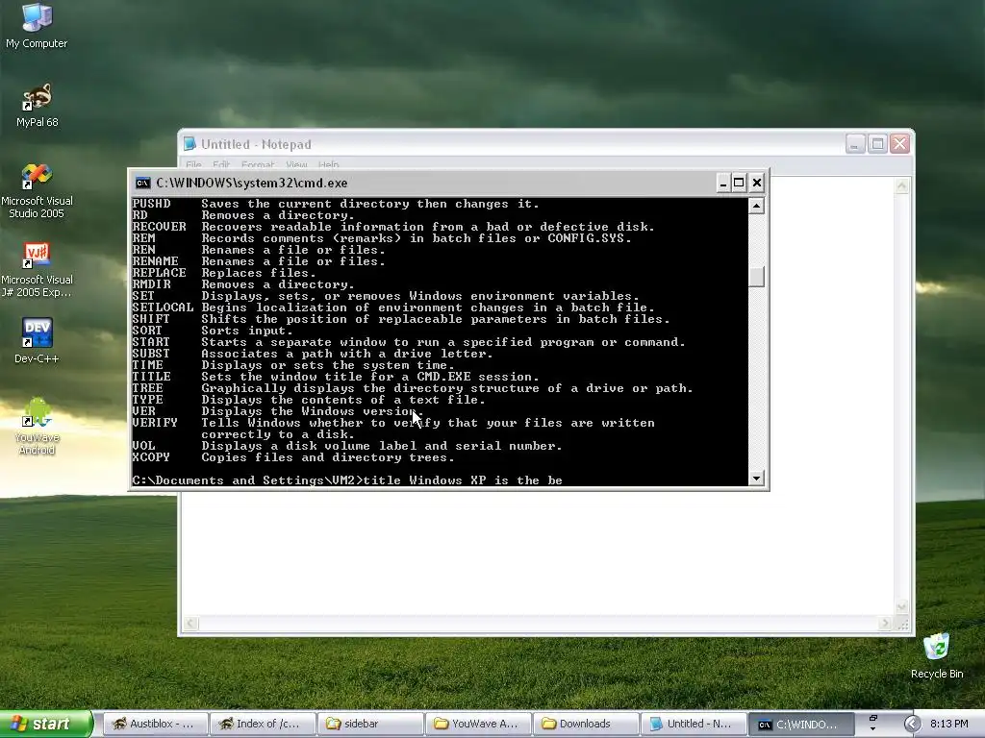Screen dimensions: 985x738
Task: Switch to Downloads folder in taskbar
Action: click(586, 724)
